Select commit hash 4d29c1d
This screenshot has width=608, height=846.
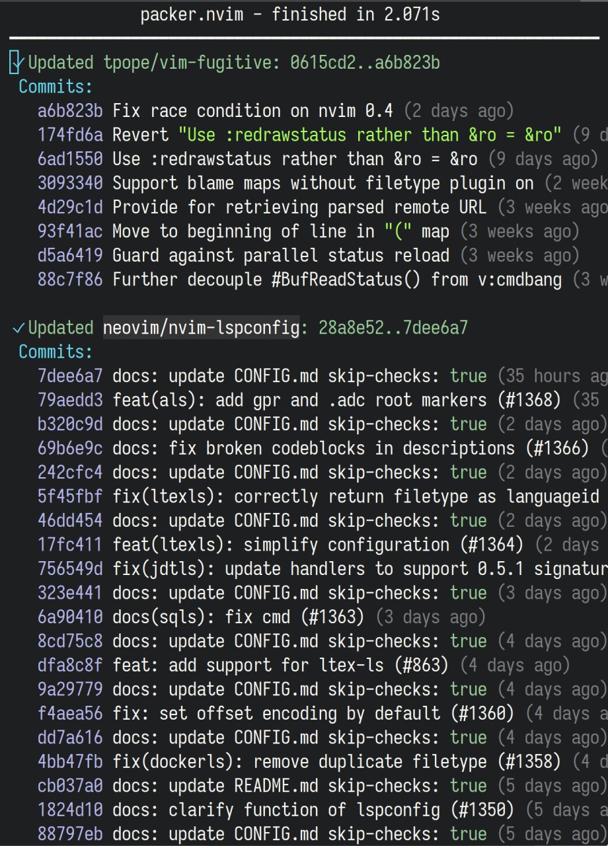coord(70,208)
